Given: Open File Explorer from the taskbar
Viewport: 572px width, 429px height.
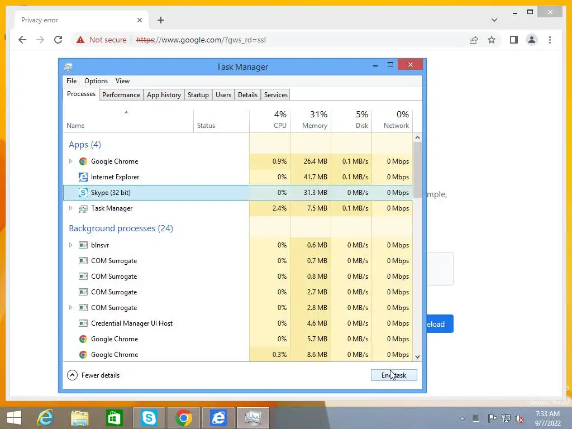Looking at the screenshot, I should [79, 418].
